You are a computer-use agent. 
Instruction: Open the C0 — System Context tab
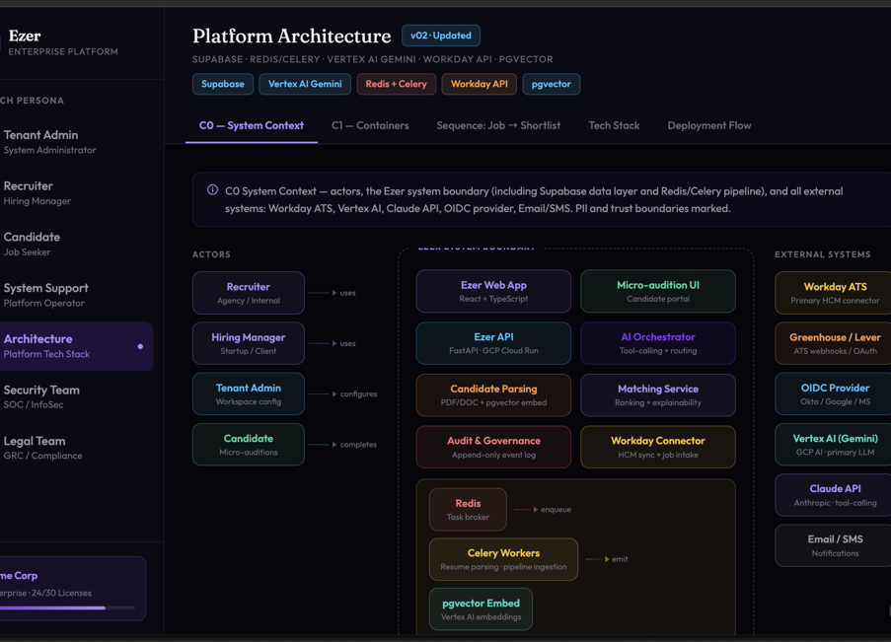pyautogui.click(x=252, y=125)
